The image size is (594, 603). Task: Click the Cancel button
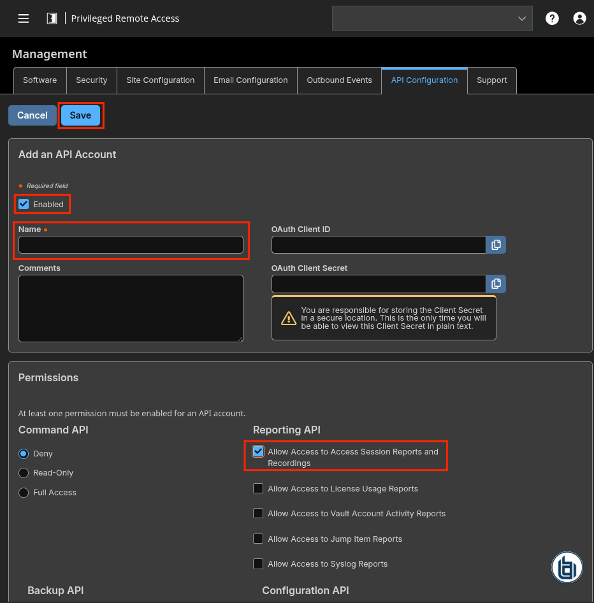coord(33,115)
